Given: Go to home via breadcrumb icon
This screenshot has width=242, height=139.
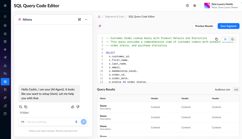Looking at the screenshot, I should [x=99, y=16].
